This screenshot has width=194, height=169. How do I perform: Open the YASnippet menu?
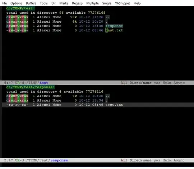click(x=123, y=3)
